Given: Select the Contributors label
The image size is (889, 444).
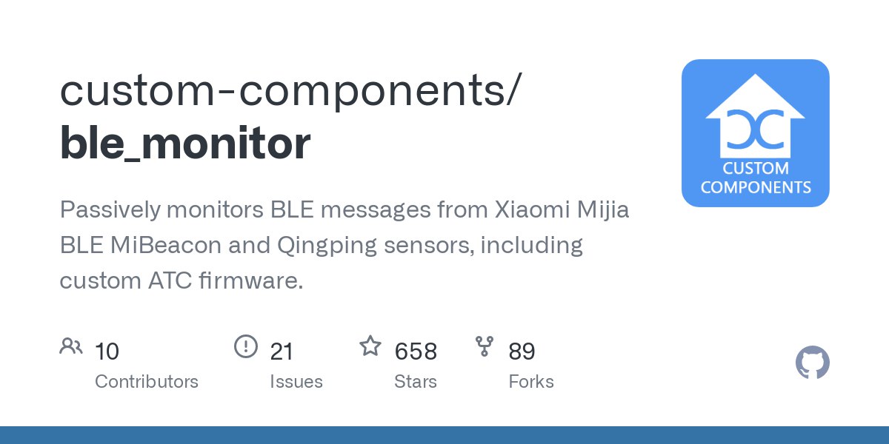Looking at the screenshot, I should pos(147,382).
